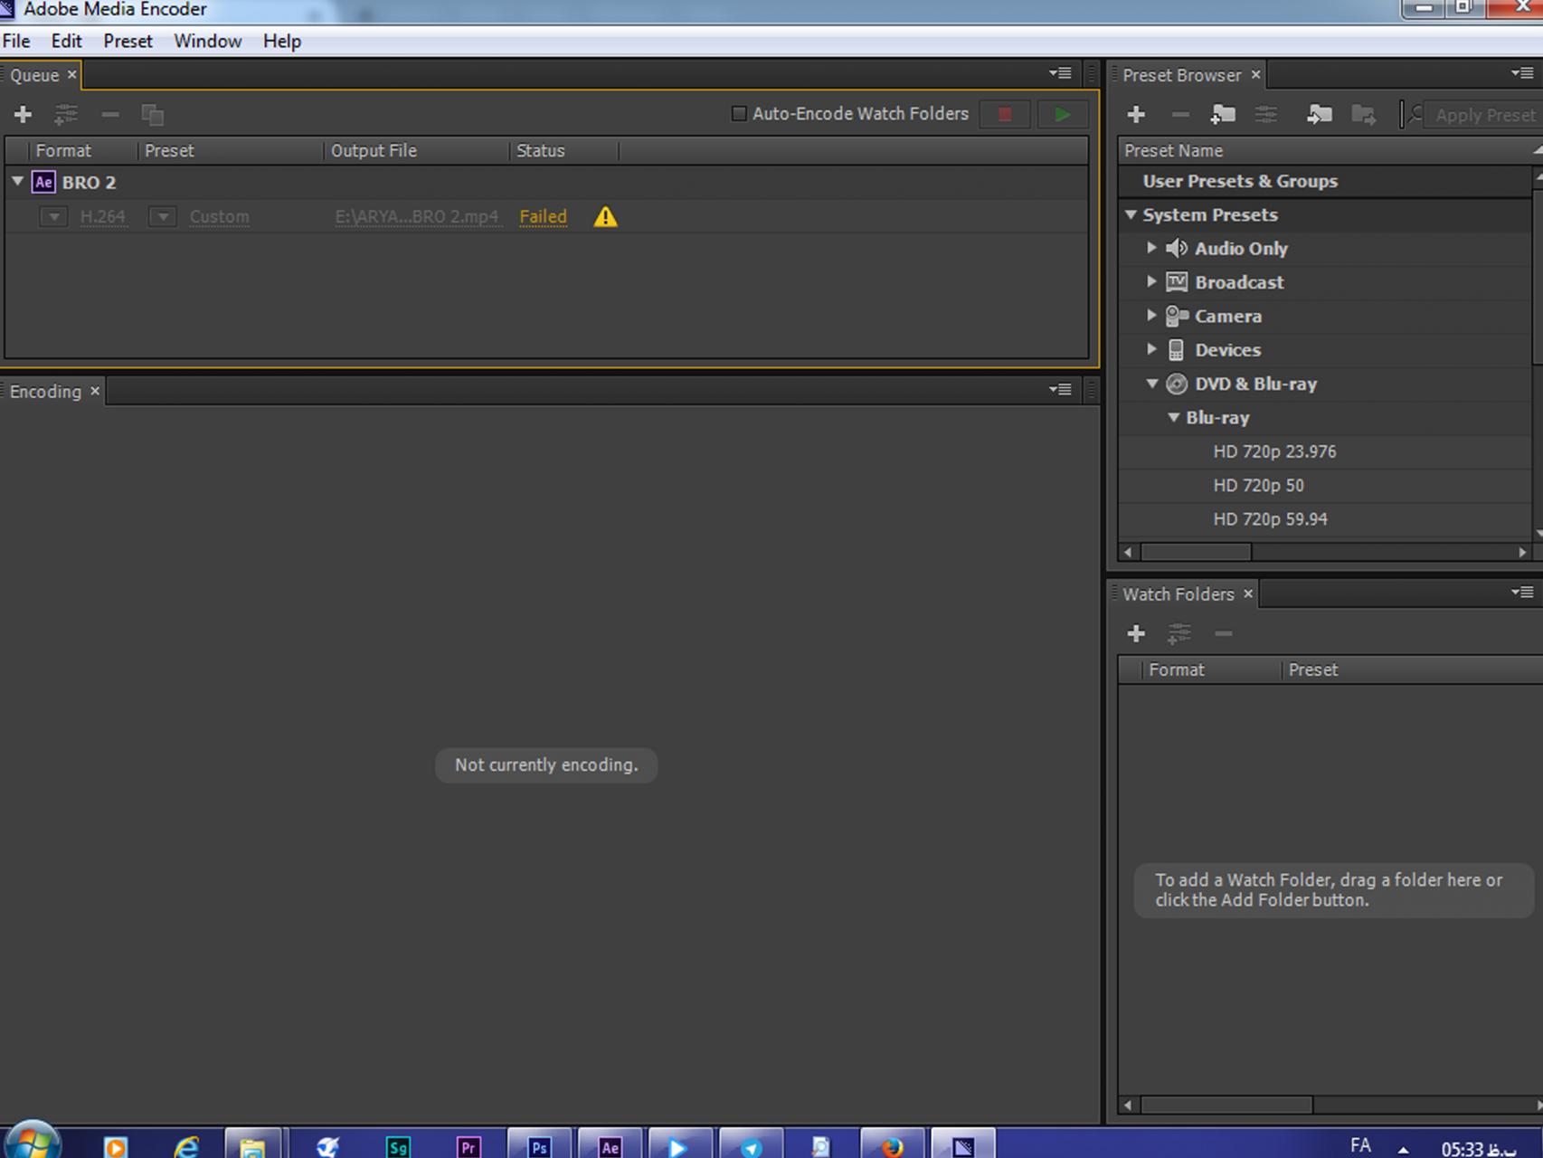Screen dimensions: 1543x1158
Task: Remove the selected Watch Folder
Action: pos(1223,633)
